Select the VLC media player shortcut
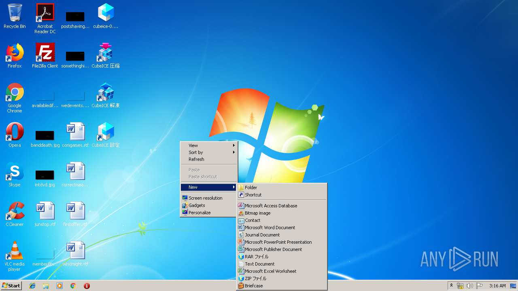Image resolution: width=518 pixels, height=291 pixels. pyautogui.click(x=15, y=256)
